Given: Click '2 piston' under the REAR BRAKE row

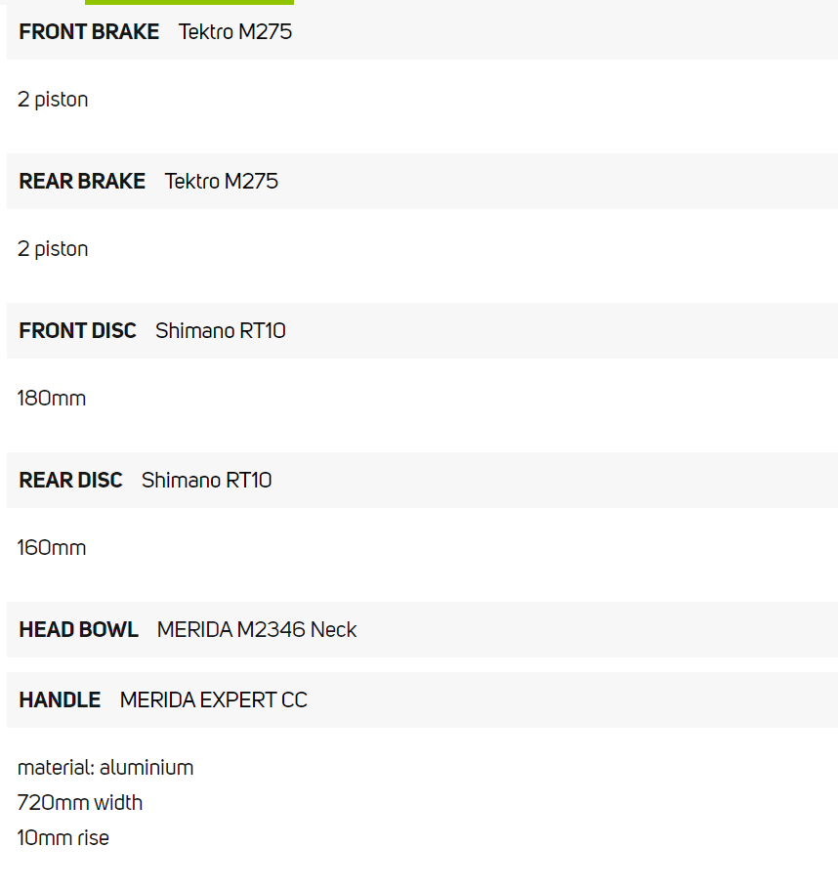Looking at the screenshot, I should [53, 249].
